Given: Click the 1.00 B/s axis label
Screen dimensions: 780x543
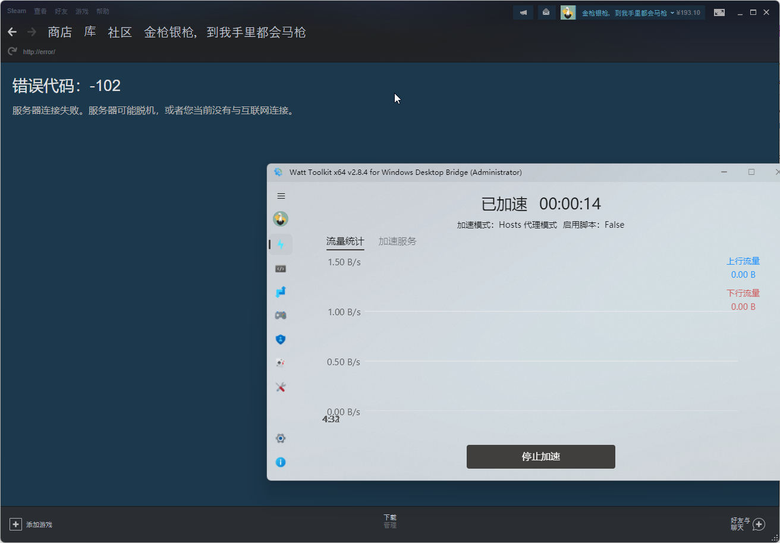Looking at the screenshot, I should 344,312.
